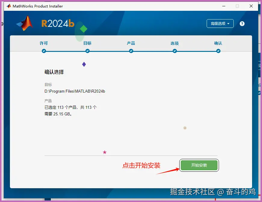Open the help question mark icon
The width and height of the screenshot is (262, 202).
coord(242,24)
